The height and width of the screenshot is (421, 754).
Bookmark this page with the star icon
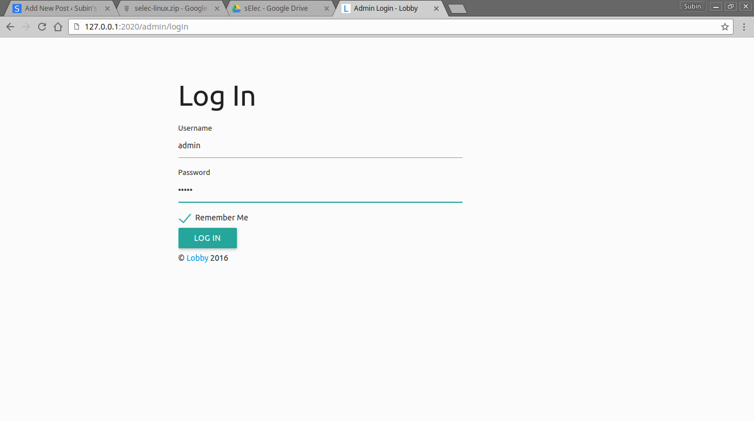pos(725,27)
